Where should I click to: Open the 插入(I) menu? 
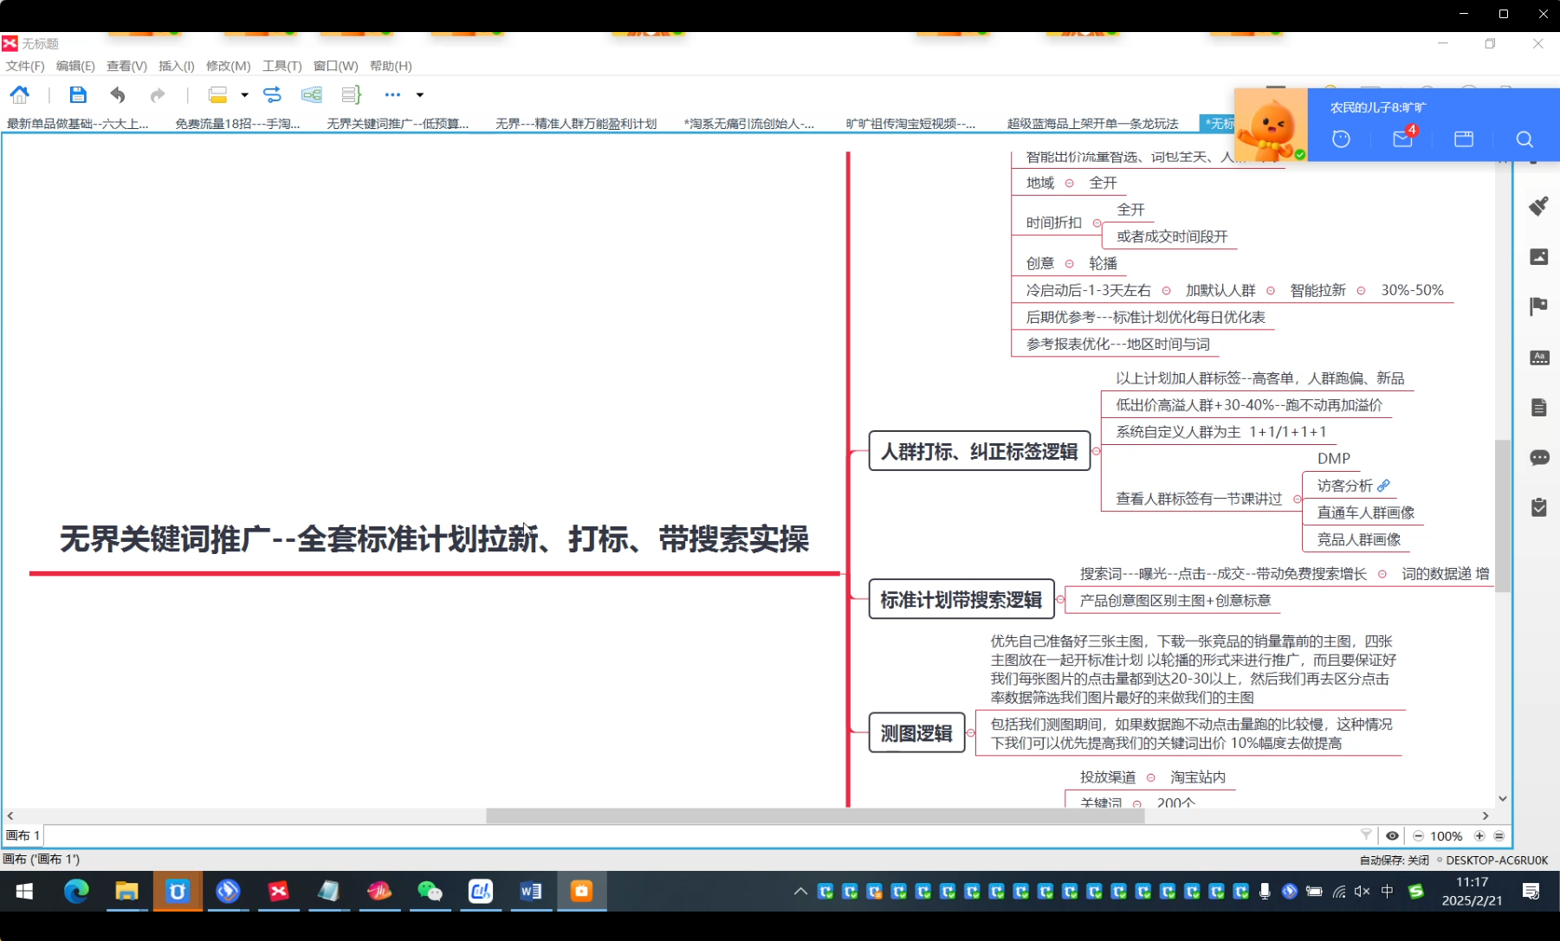click(x=176, y=66)
